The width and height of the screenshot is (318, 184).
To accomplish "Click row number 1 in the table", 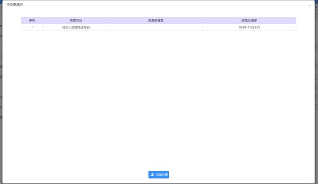I will coord(32,27).
